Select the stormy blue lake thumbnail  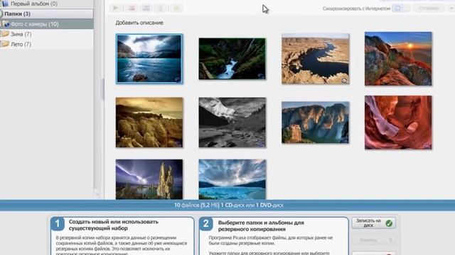[x=149, y=59]
